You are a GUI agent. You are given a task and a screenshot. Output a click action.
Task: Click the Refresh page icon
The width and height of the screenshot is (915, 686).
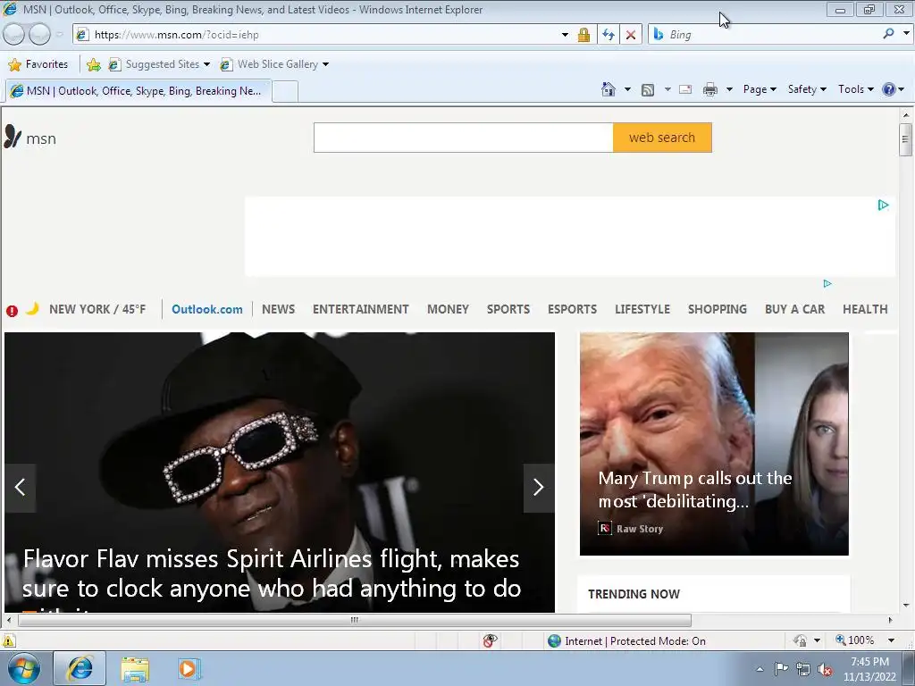pos(608,35)
